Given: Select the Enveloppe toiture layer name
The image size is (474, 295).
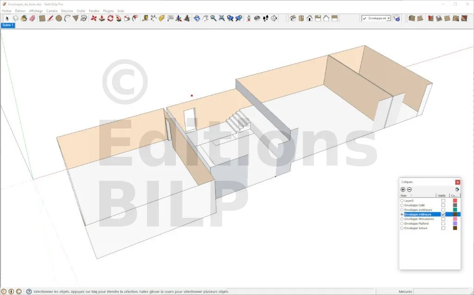Looking at the screenshot, I should [416, 228].
